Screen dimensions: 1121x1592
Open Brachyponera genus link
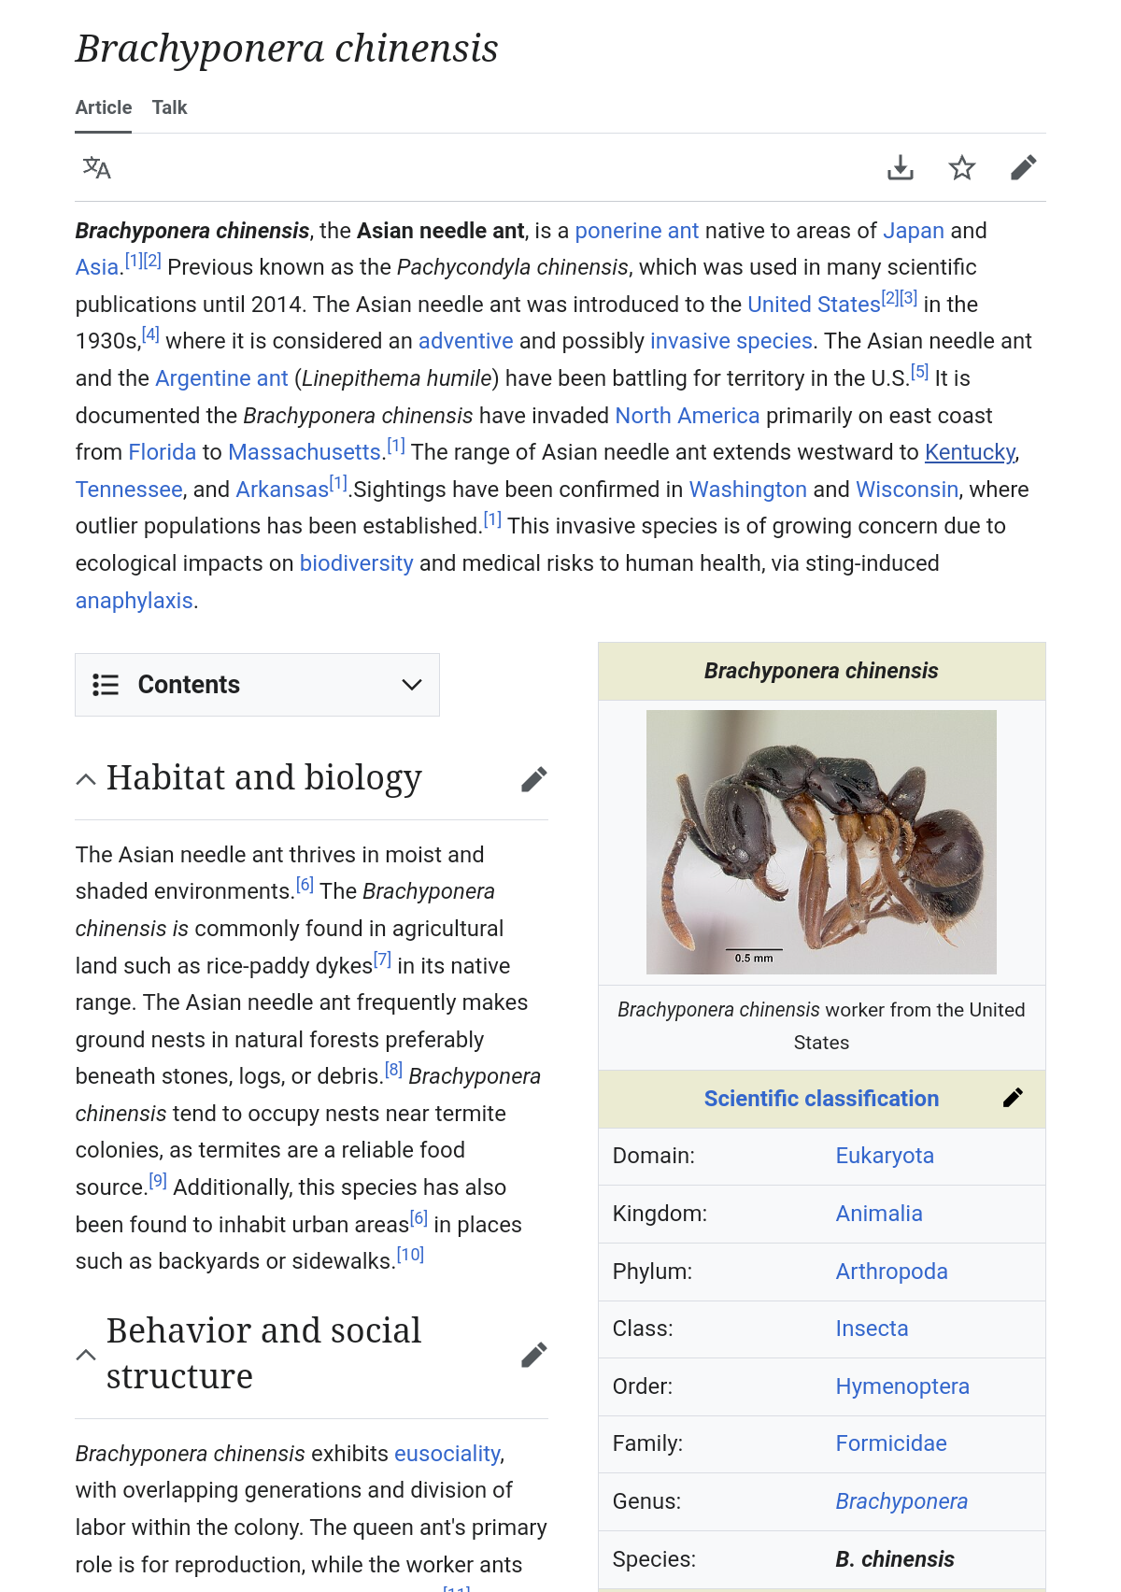pos(901,1501)
